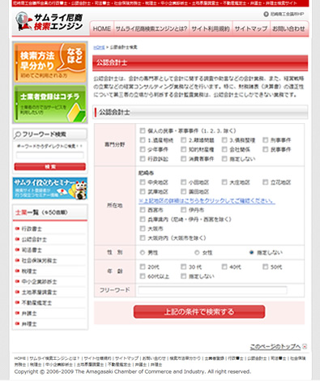Check the 行政訴訟 checkbox

tap(143, 159)
